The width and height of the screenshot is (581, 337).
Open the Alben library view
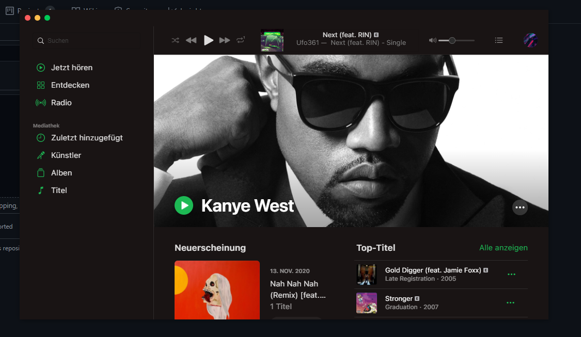(x=61, y=172)
